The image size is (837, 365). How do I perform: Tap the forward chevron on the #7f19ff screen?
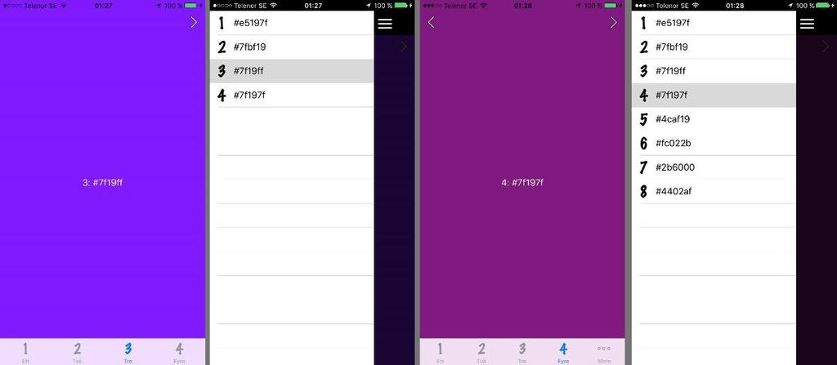(x=194, y=22)
